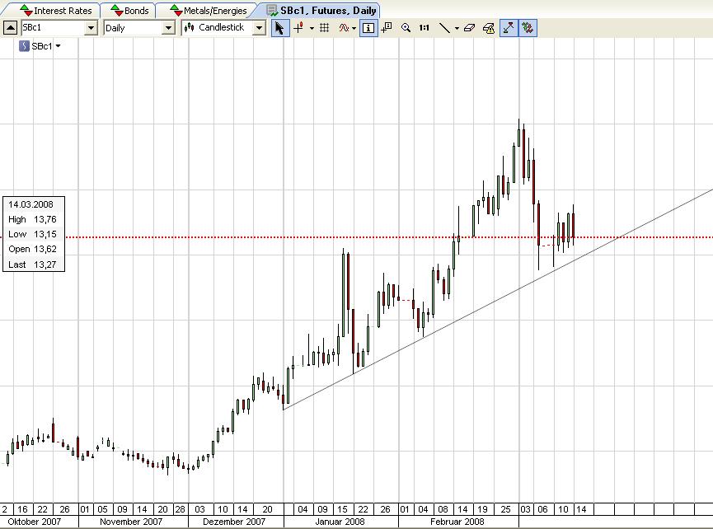
Task: Reset chart scale with 1:1 icon
Action: click(424, 28)
